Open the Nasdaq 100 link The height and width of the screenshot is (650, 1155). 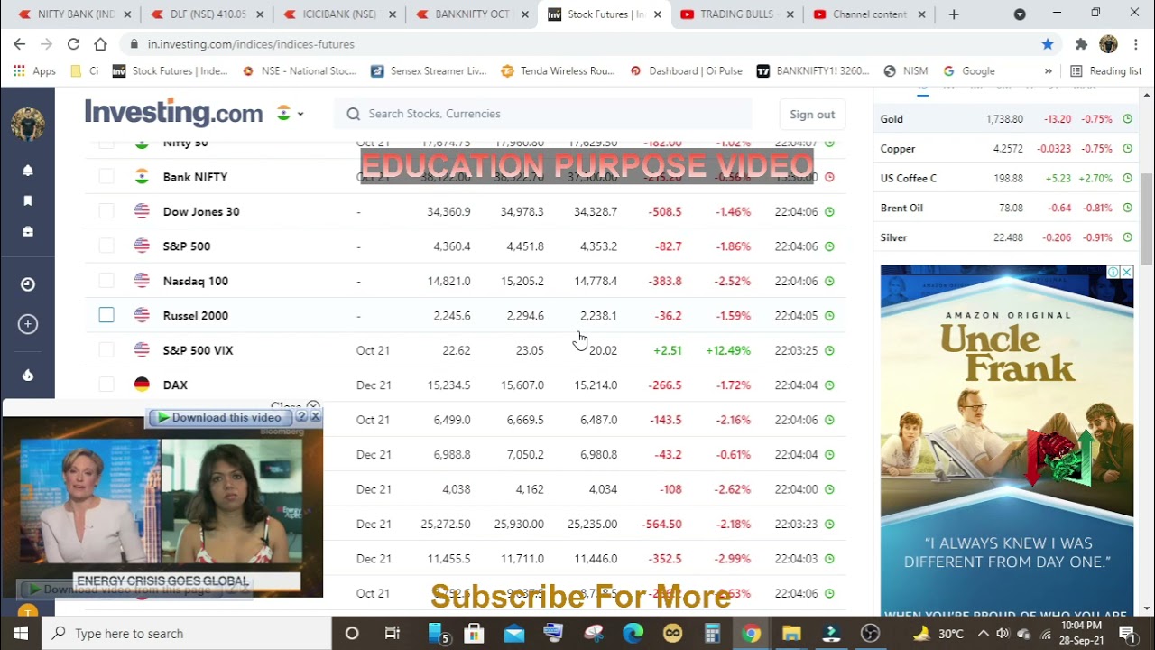tap(196, 281)
